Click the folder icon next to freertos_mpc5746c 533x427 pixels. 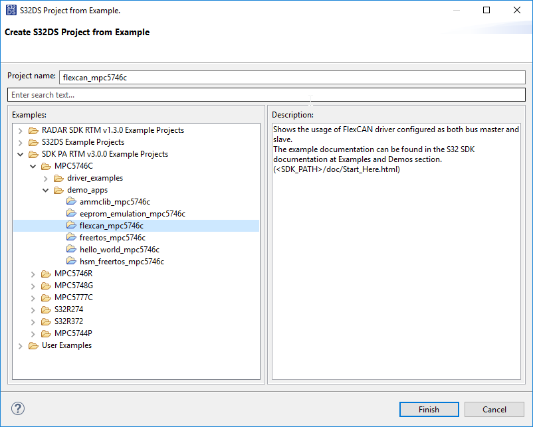click(x=71, y=238)
